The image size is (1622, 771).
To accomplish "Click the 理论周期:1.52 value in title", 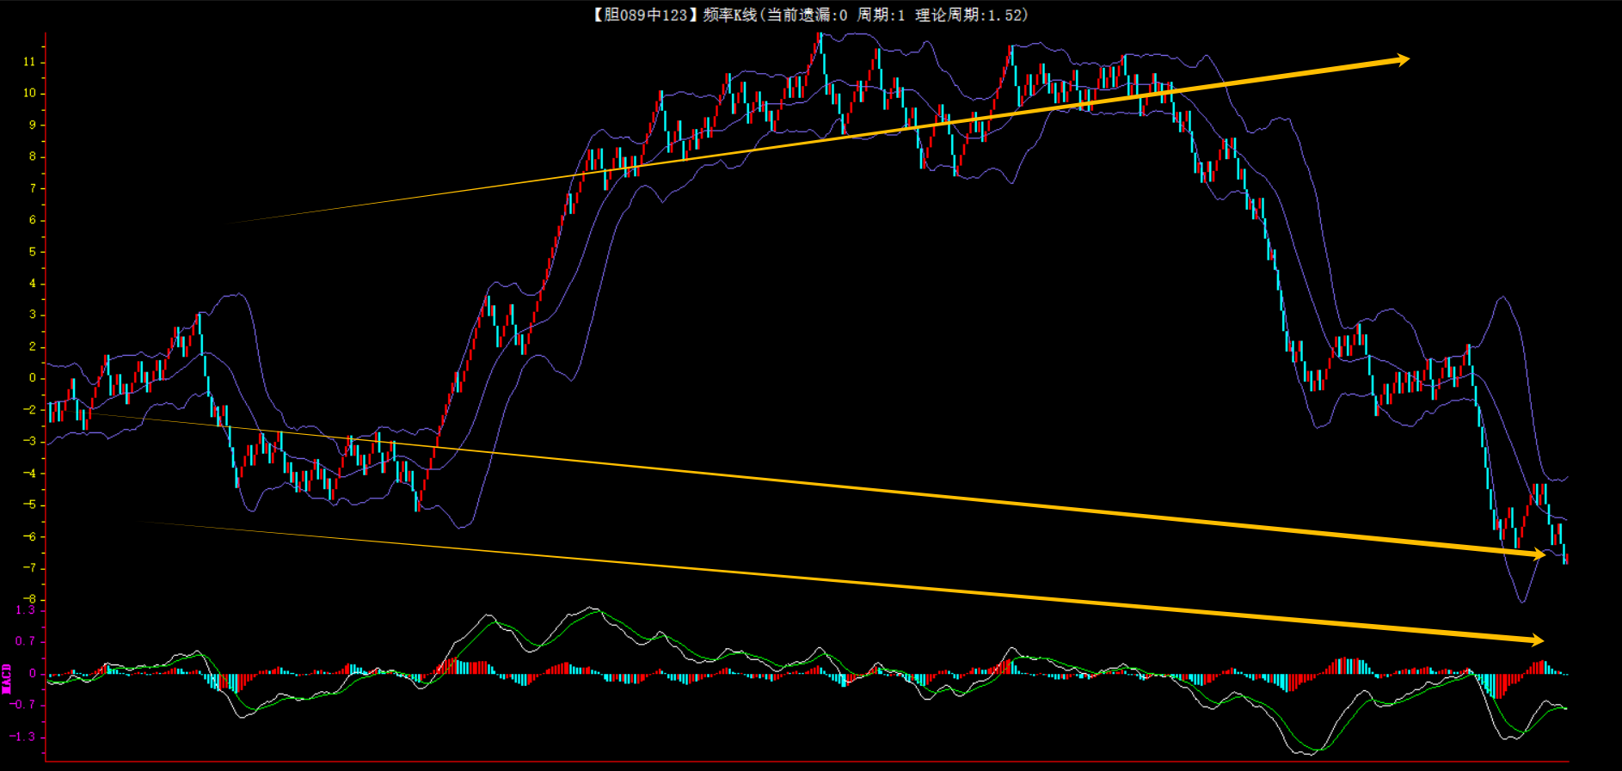I will point(972,15).
